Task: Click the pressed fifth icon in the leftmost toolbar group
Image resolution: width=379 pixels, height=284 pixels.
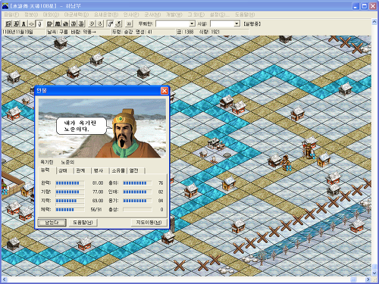Action: (x=39, y=23)
